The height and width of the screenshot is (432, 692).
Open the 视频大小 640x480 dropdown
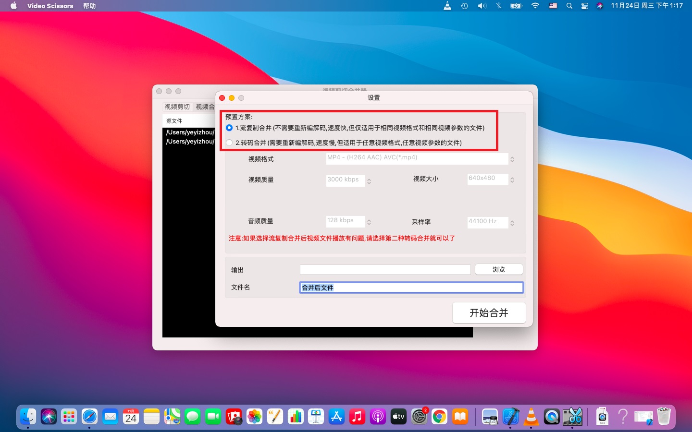click(491, 179)
